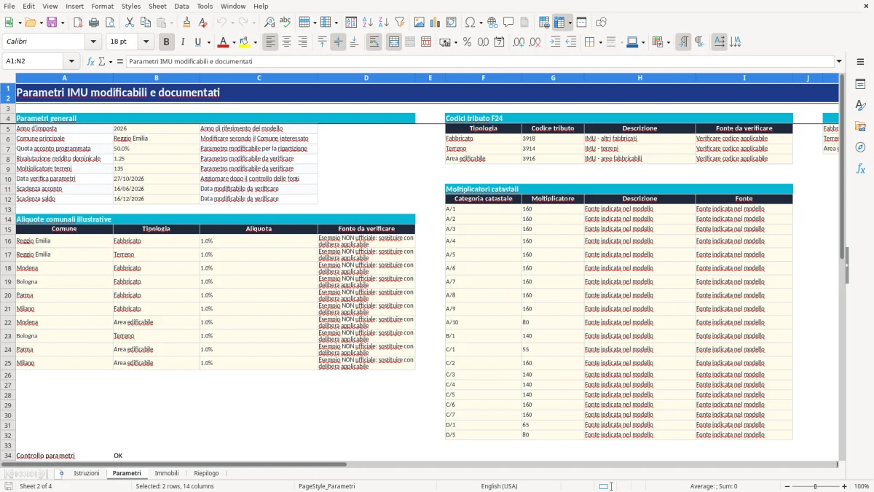Toggle Underline formatting
This screenshot has height=492, width=874.
[x=198, y=42]
